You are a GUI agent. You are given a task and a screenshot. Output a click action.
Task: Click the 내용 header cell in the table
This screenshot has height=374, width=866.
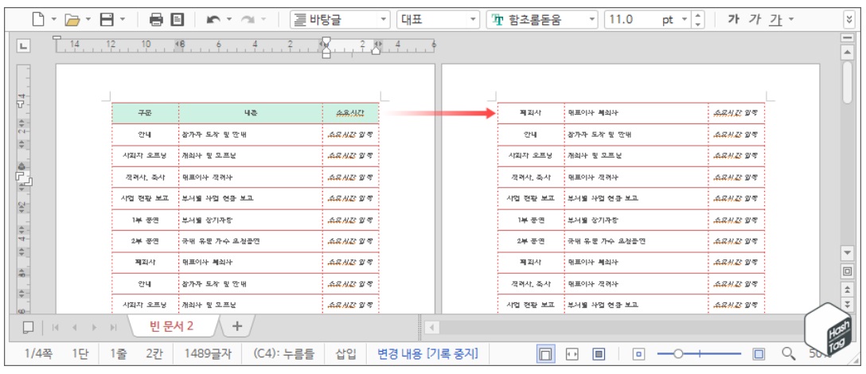click(x=251, y=113)
